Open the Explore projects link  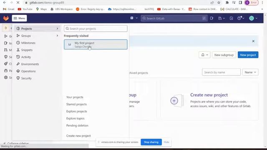77,111
